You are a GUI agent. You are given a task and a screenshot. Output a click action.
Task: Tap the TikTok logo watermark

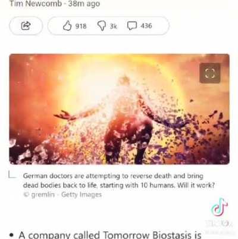[220, 207]
